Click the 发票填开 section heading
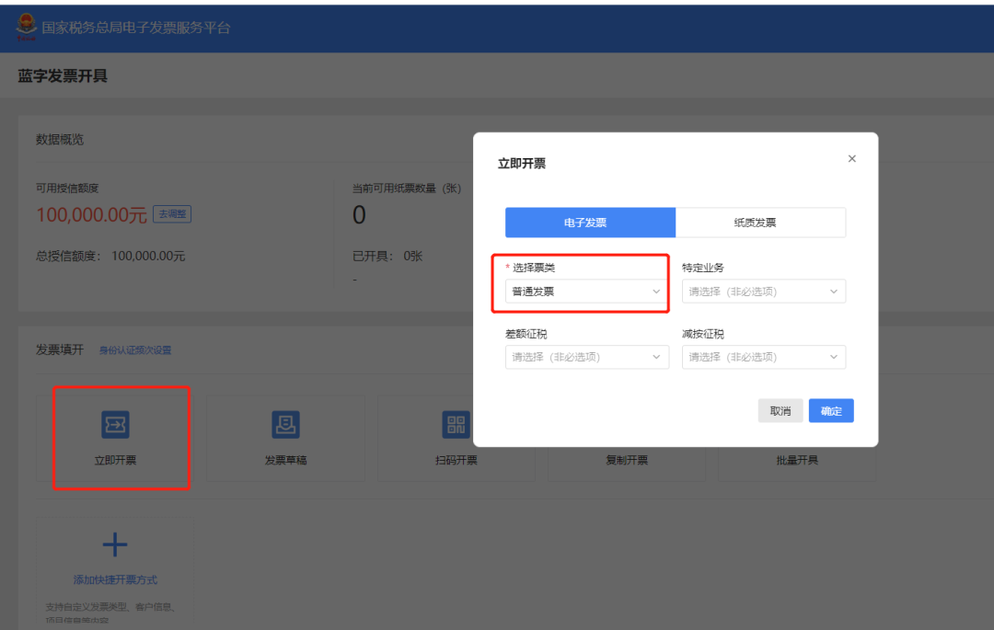This screenshot has width=994, height=630. [x=60, y=349]
